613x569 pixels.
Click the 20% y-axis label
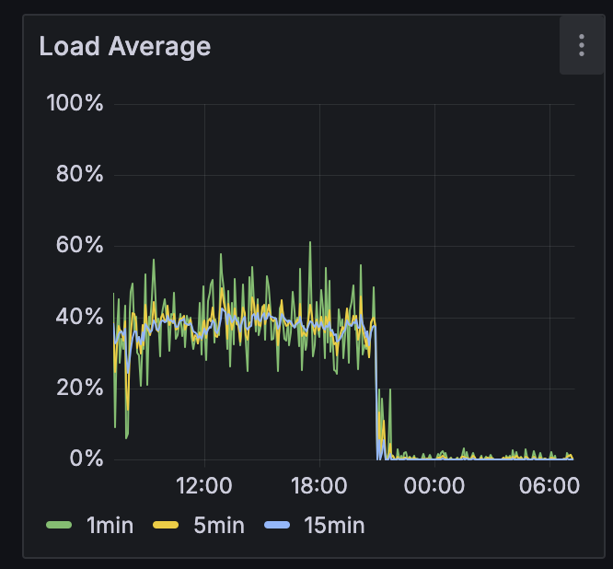pos(78,388)
